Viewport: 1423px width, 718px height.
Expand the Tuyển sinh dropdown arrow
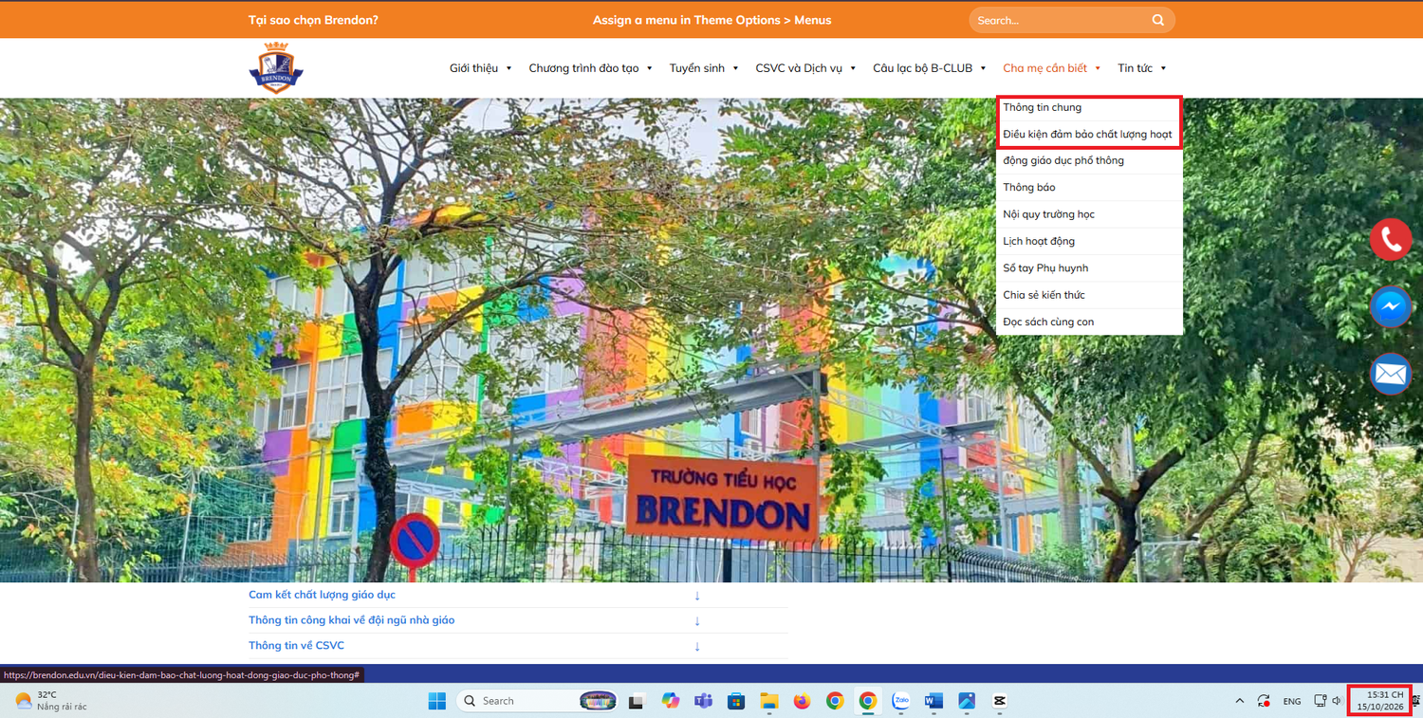pyautogui.click(x=735, y=68)
